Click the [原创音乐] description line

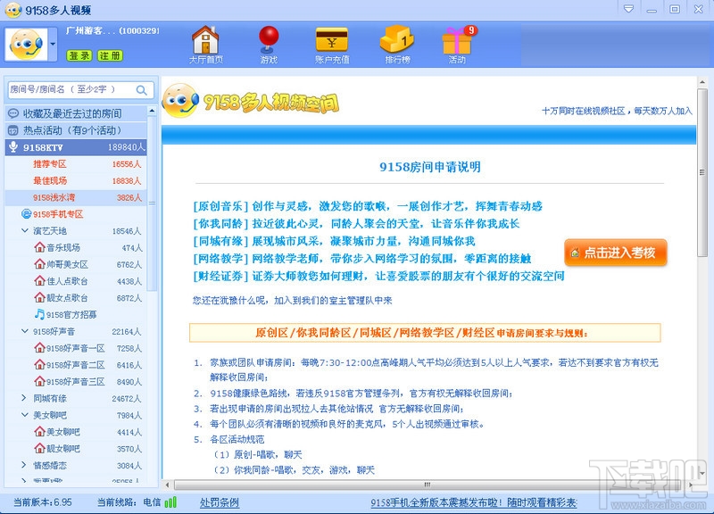pyautogui.click(x=368, y=206)
